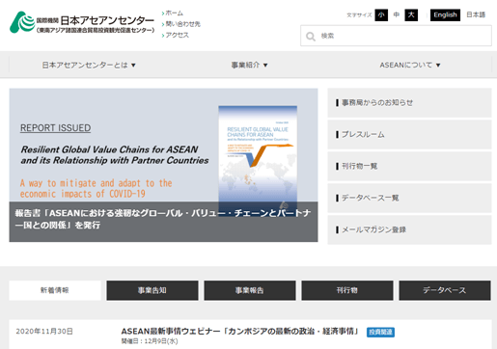The image size is (497, 349).
Task: Set font size to 大
Action: click(x=411, y=14)
